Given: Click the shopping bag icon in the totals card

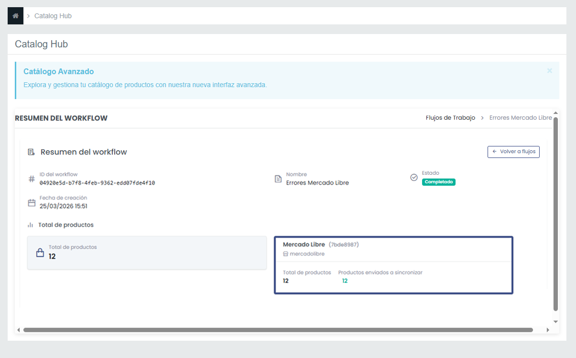Looking at the screenshot, I should point(40,253).
